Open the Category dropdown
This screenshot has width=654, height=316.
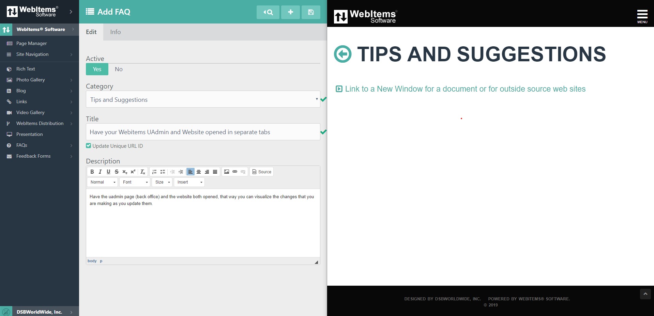pyautogui.click(x=203, y=99)
